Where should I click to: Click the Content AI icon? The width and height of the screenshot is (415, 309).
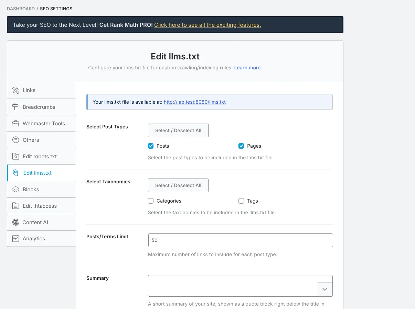(15, 222)
